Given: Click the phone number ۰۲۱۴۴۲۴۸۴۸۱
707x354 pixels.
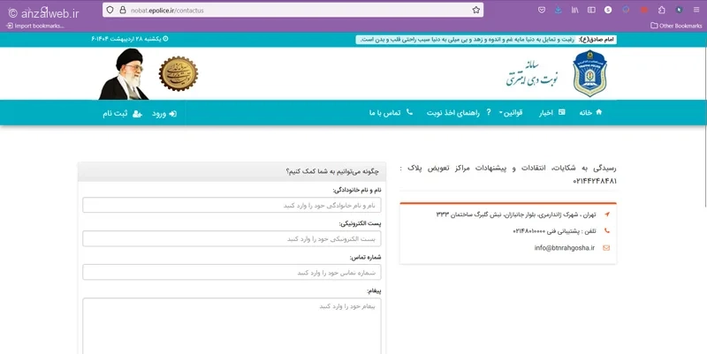Looking at the screenshot, I should coord(594,181).
